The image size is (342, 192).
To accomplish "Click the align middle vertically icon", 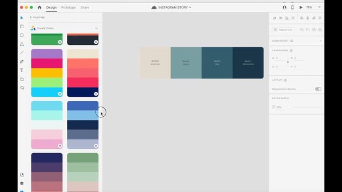I will click(x=281, y=18).
